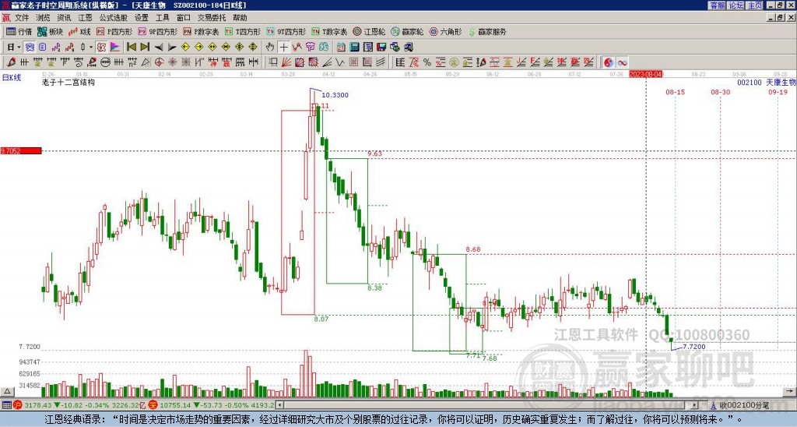
Task: Open the 文件 menu
Action: pos(22,18)
